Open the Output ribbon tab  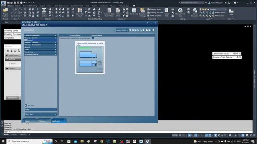pyautogui.click(x=42, y=6)
